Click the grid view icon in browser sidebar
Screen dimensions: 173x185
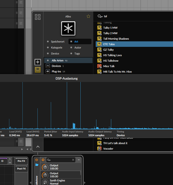click(38, 17)
